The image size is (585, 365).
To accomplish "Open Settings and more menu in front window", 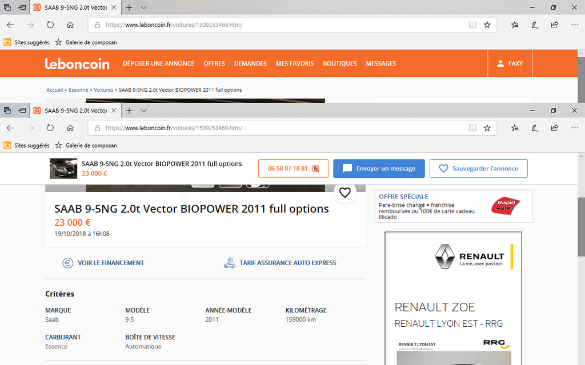I will pyautogui.click(x=575, y=128).
